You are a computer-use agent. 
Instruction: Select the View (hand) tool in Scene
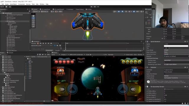[x=33, y=16]
